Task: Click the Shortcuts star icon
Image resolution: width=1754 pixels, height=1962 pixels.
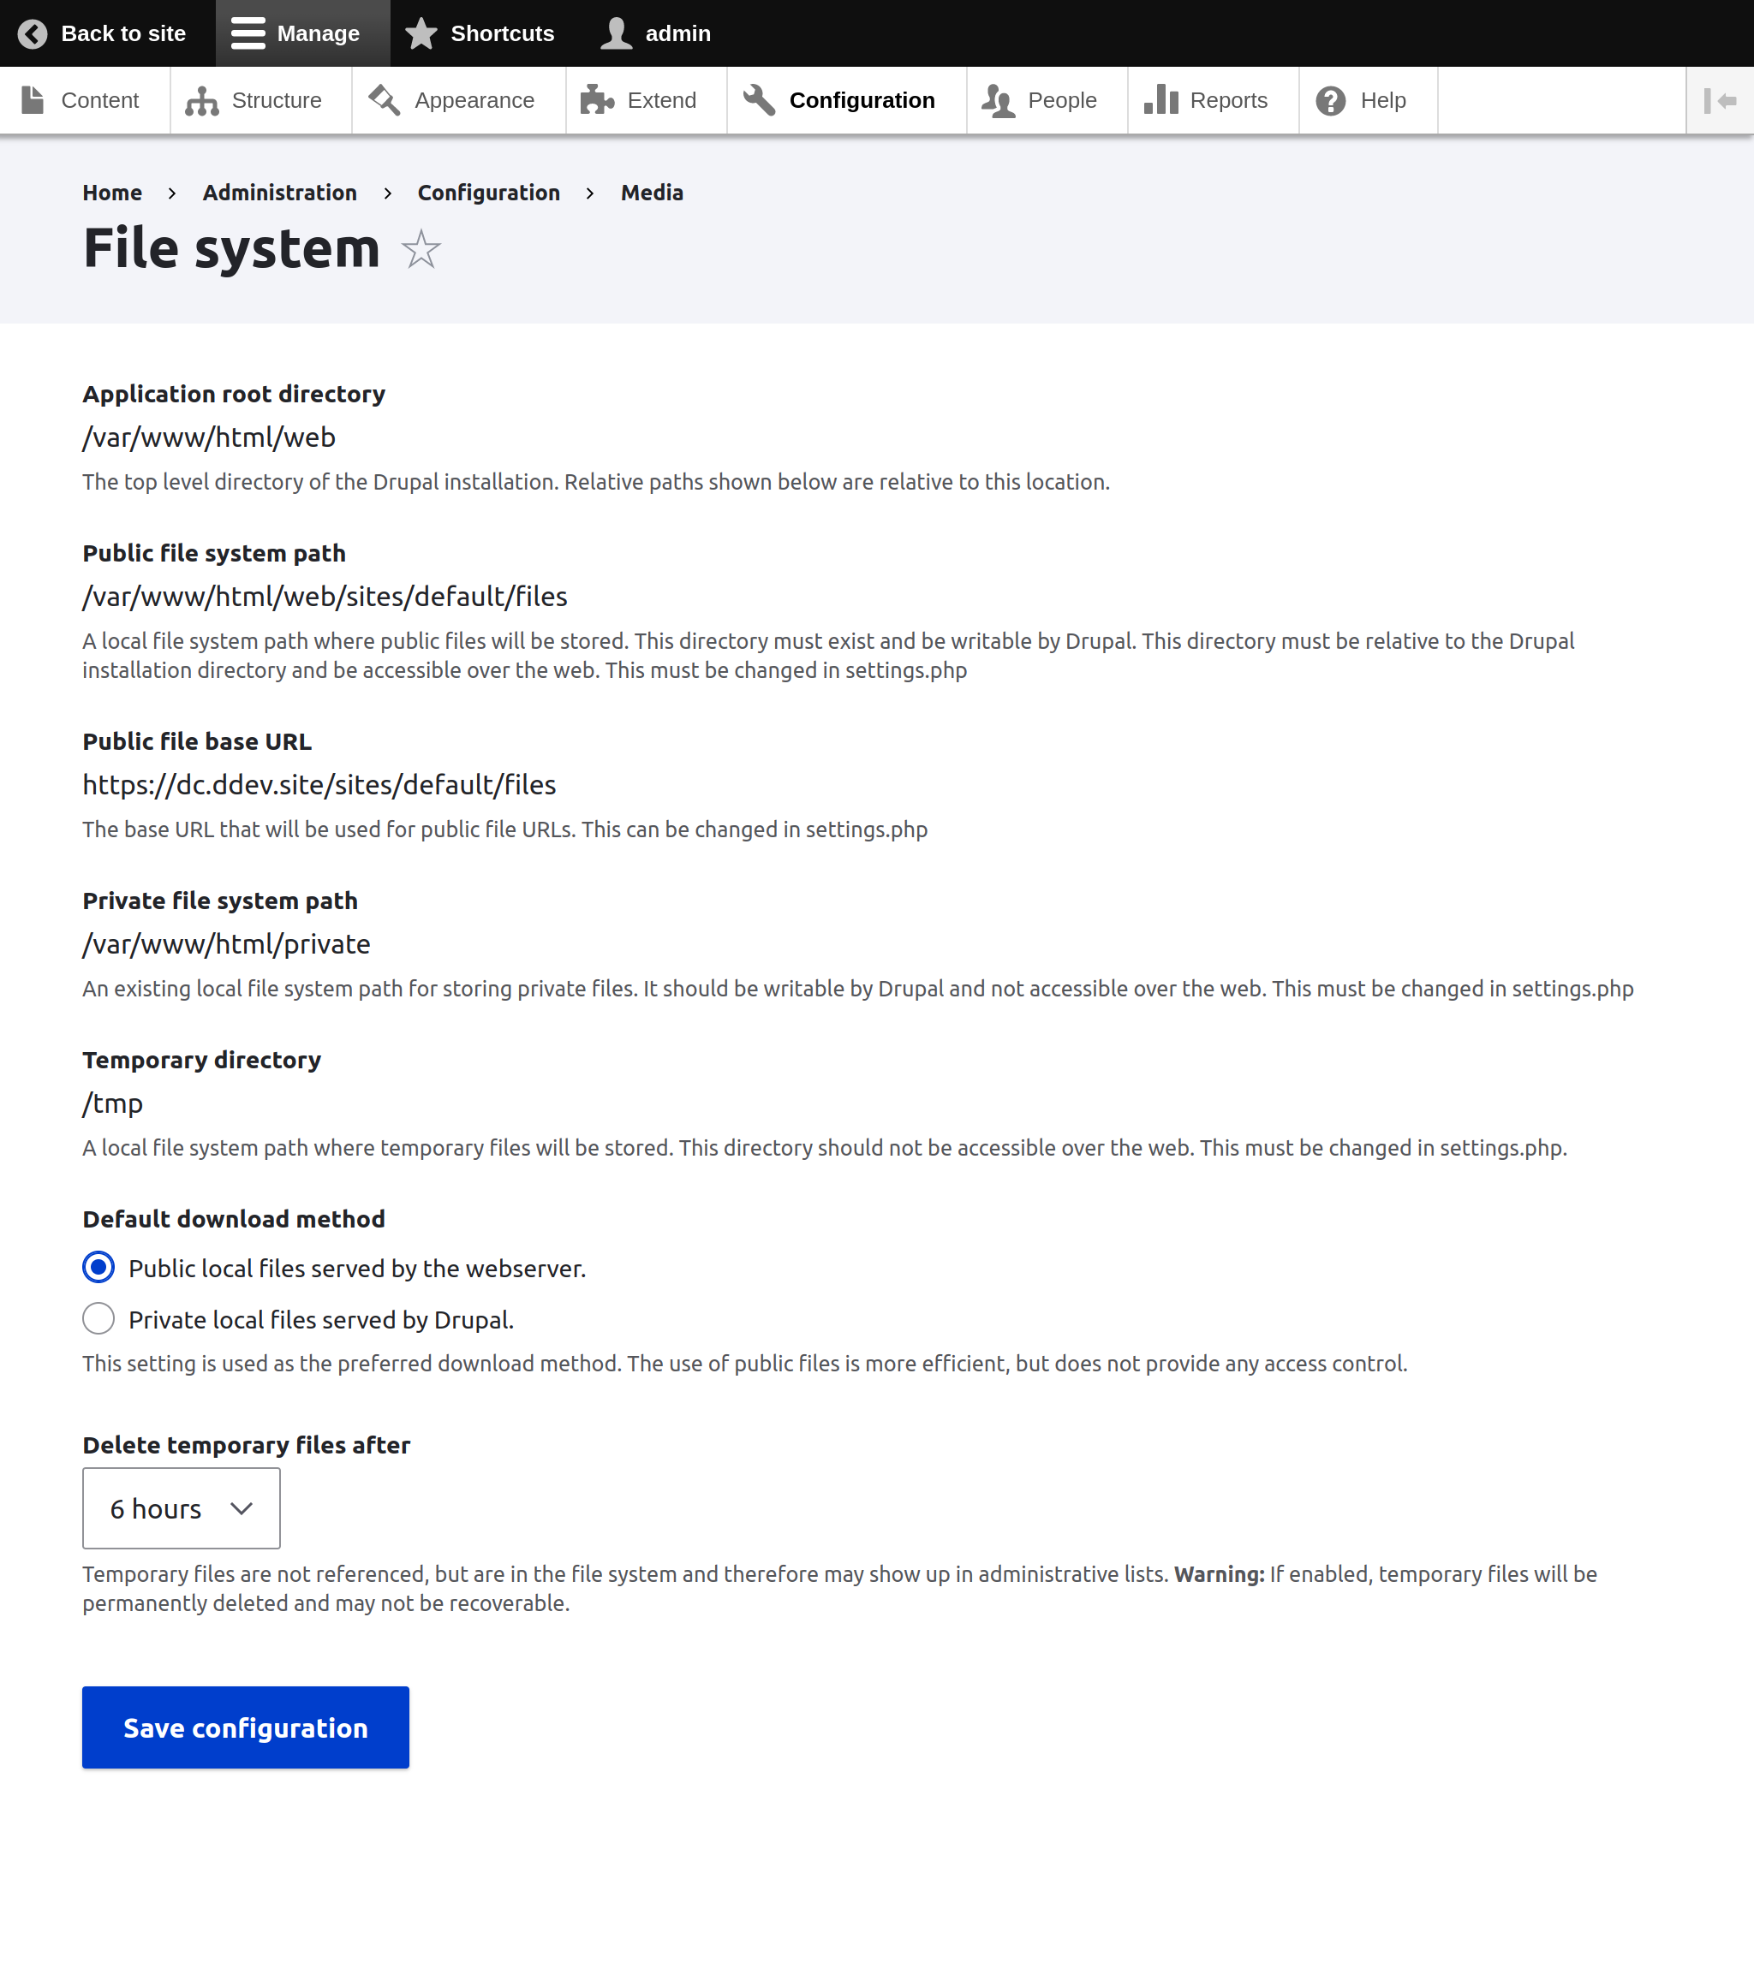Action: coord(421,33)
